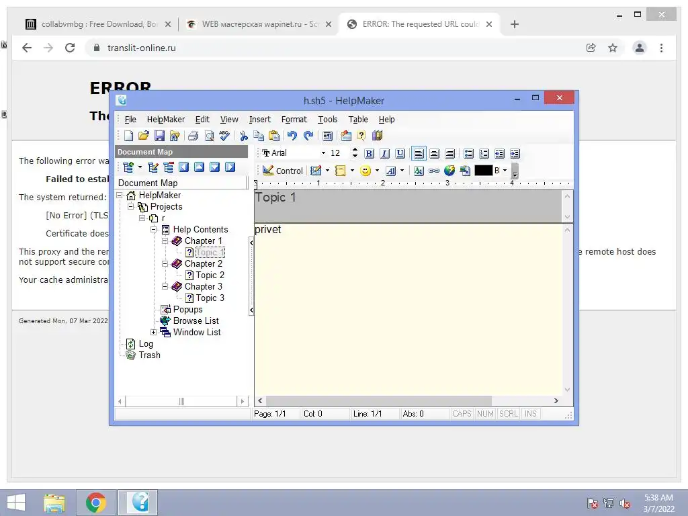Open the Arial font dropdown
688x516 pixels.
point(323,153)
